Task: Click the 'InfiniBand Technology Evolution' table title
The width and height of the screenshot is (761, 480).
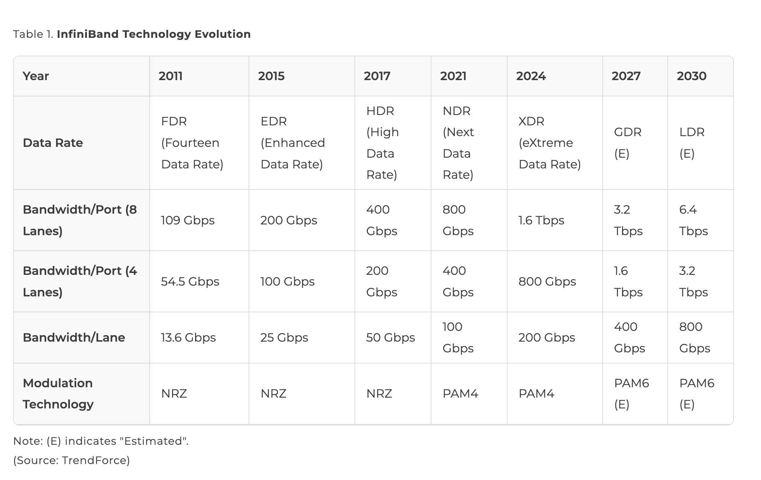Action: point(153,34)
